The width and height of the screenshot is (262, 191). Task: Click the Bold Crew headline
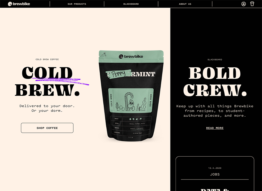click(215, 82)
